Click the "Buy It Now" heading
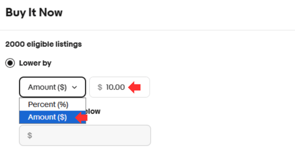 [34, 12]
